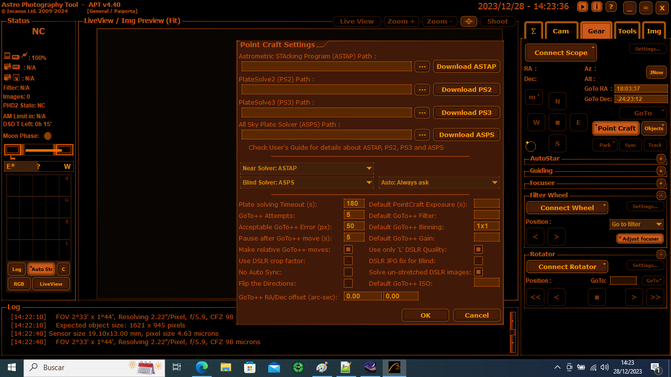Rotate one step backward with rotator < button
The image size is (671, 377).
556,297
